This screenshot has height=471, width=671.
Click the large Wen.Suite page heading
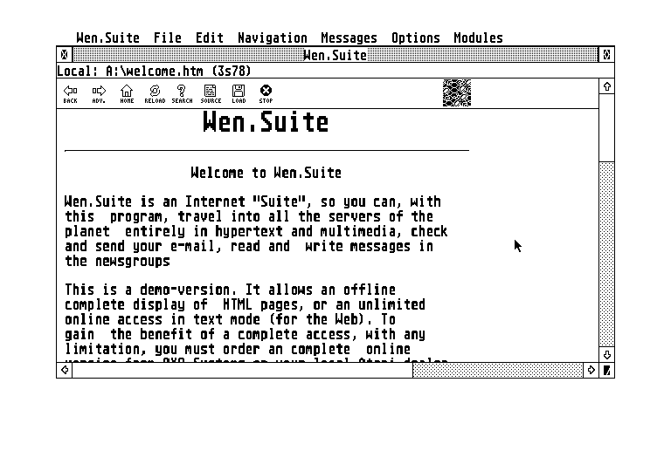point(266,122)
